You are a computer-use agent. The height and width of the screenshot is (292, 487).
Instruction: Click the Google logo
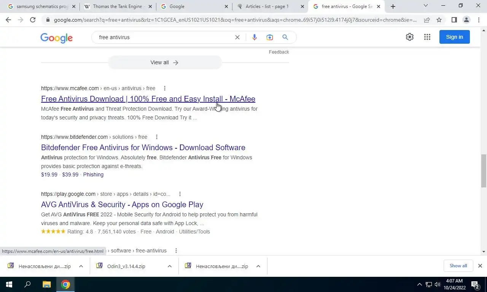[56, 38]
